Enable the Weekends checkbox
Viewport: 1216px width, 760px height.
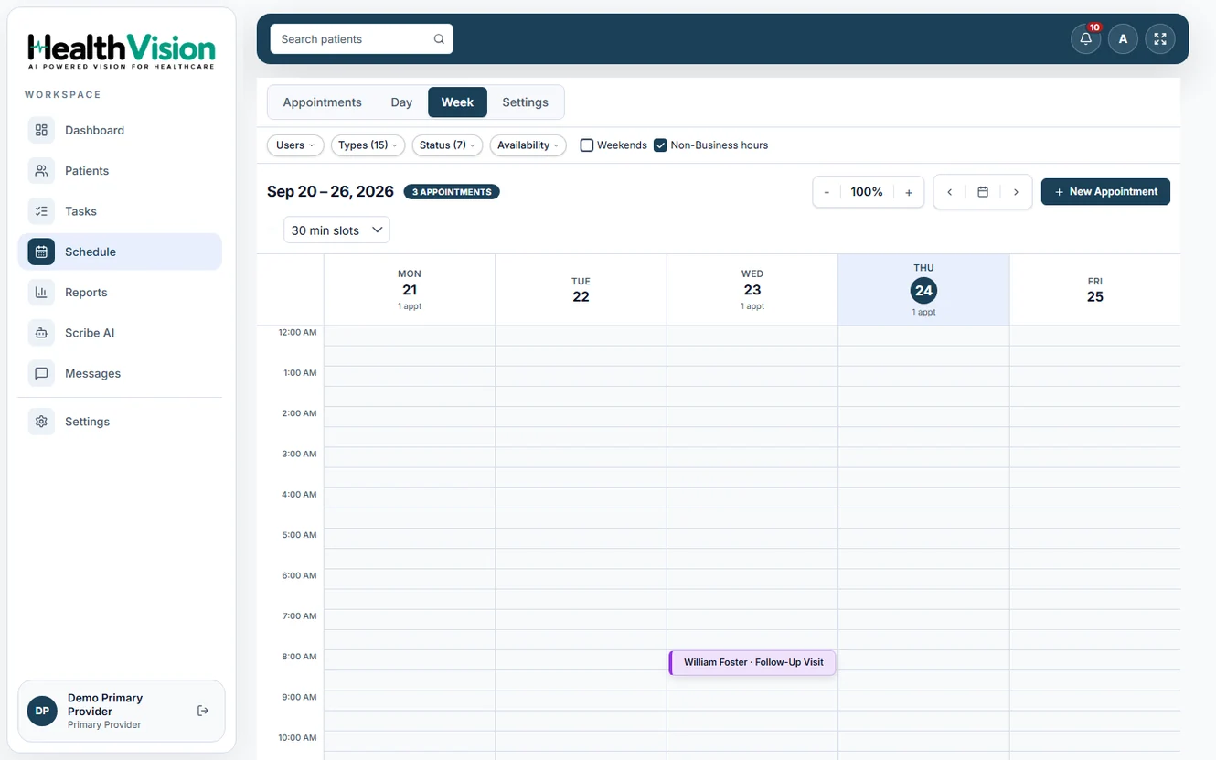(x=587, y=145)
